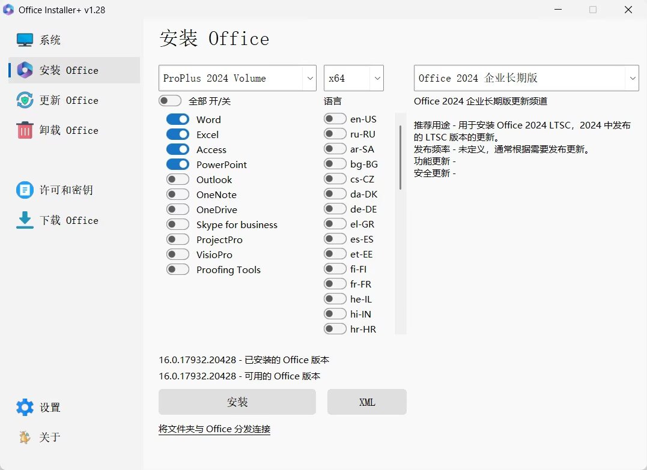Click the monitor icon beside 系统
This screenshot has width=647, height=470.
(x=25, y=40)
